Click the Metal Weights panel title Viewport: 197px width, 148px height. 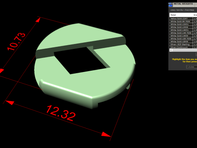183,4
